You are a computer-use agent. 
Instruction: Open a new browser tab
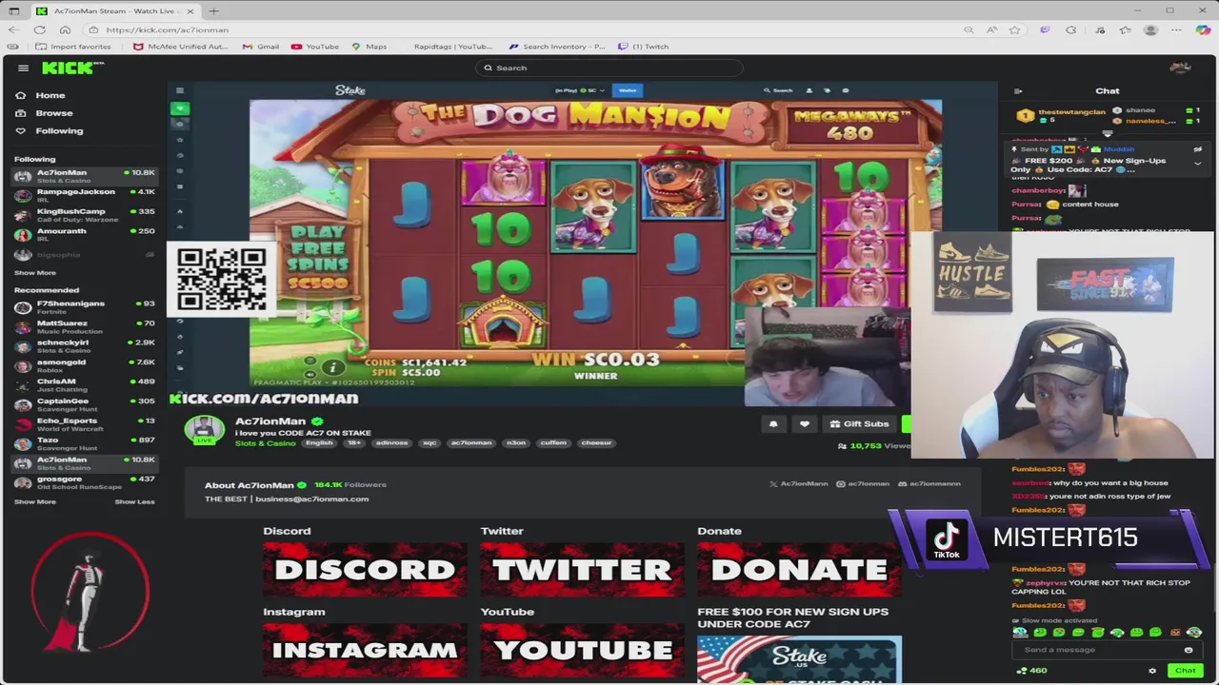(213, 10)
